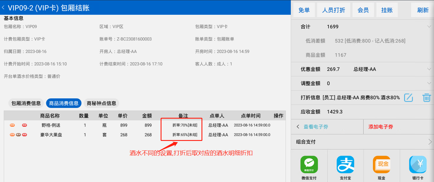Click 添加电子券 add e-coupon

[x=381, y=127]
